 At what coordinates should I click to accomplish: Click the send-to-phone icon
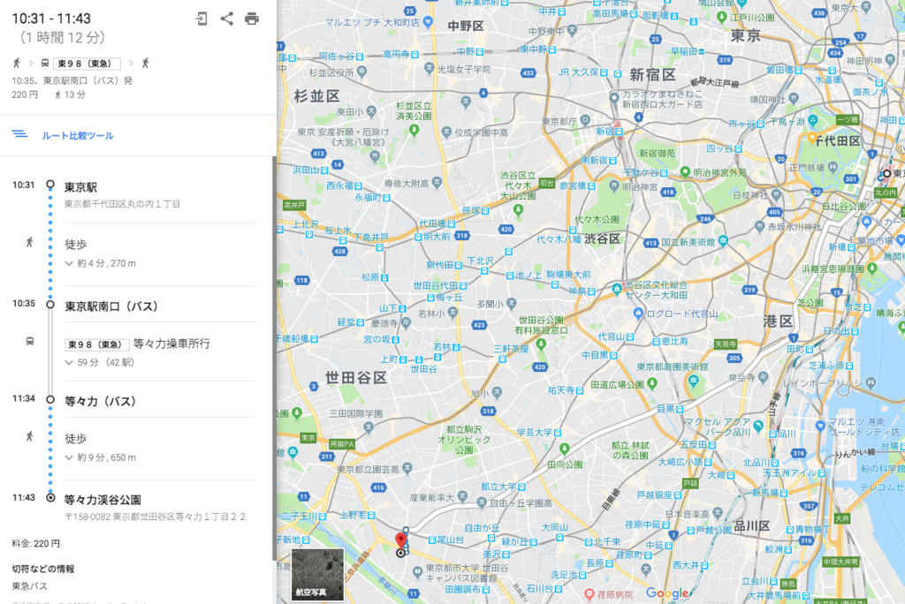coord(202,19)
